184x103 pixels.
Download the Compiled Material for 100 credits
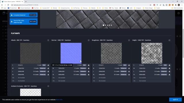[x=24, y=15]
